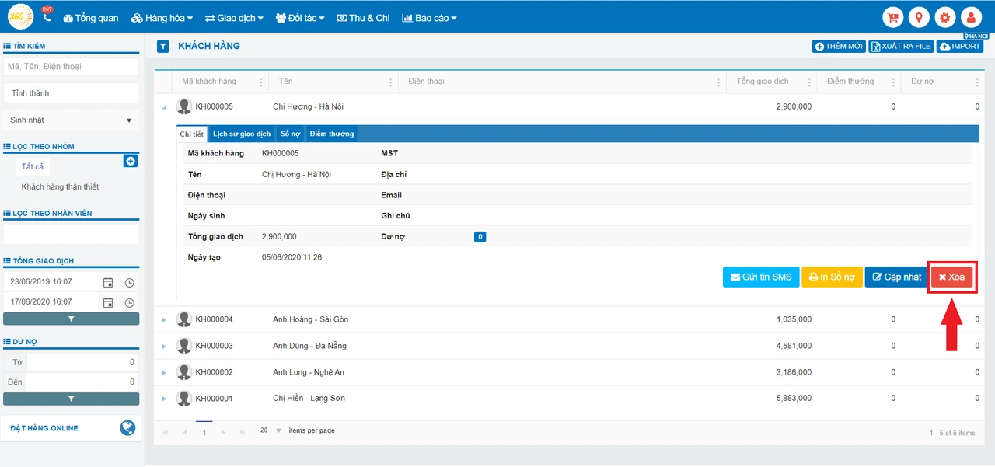Click avatar of customer KH000005
The height and width of the screenshot is (467, 995).
pyautogui.click(x=183, y=106)
